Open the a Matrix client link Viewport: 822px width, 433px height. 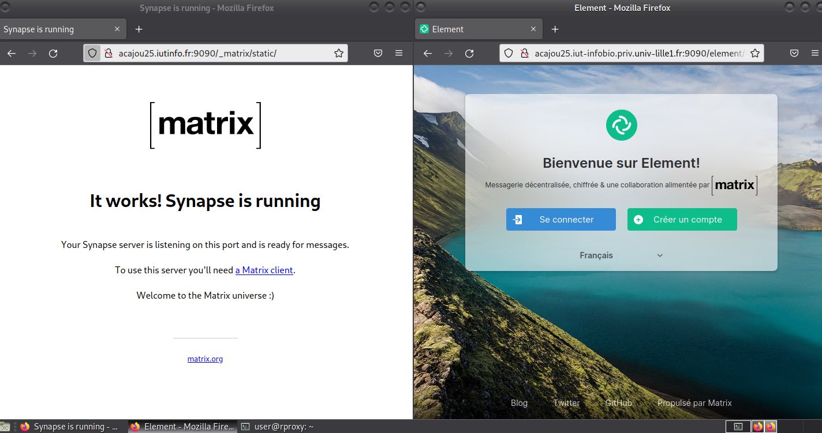pos(264,270)
